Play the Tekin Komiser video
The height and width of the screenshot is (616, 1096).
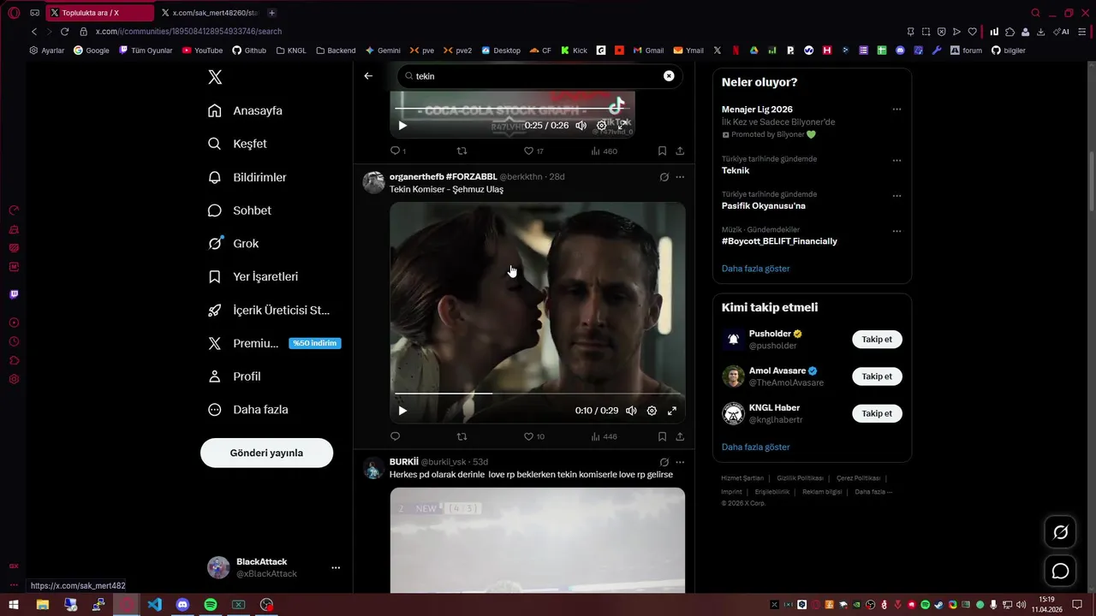[402, 411]
